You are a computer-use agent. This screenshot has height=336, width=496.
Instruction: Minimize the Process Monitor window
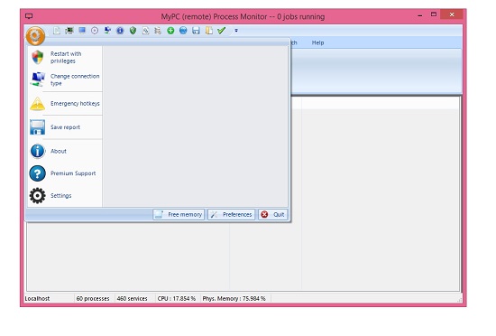[420, 15]
